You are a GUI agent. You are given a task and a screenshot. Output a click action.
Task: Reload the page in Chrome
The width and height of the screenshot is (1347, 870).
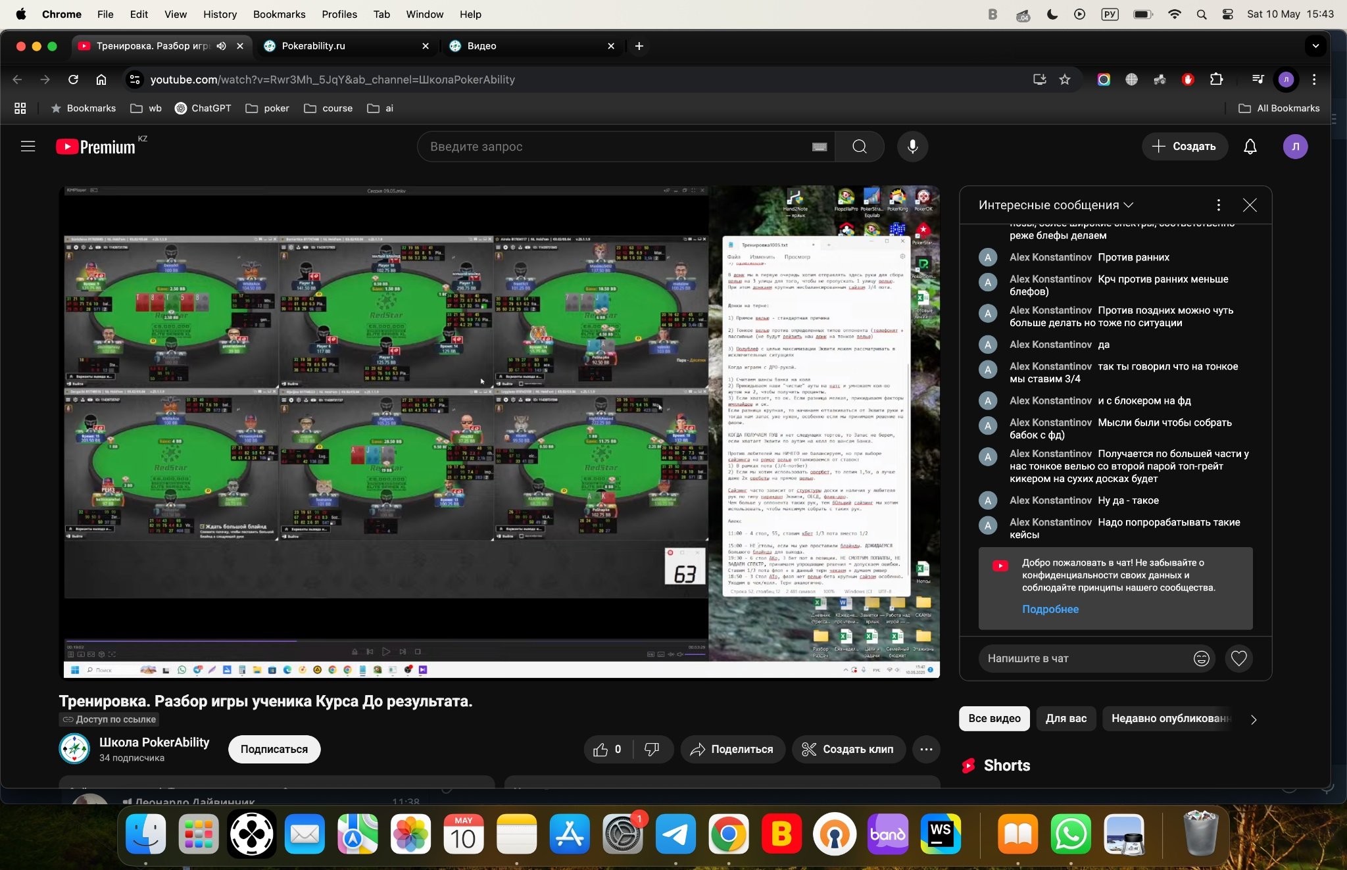point(73,80)
